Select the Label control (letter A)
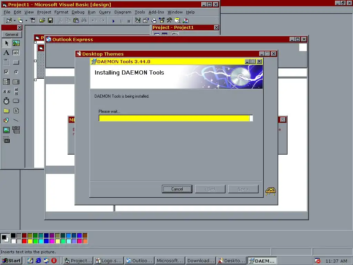The width and height of the screenshot is (353, 265). coord(6,53)
